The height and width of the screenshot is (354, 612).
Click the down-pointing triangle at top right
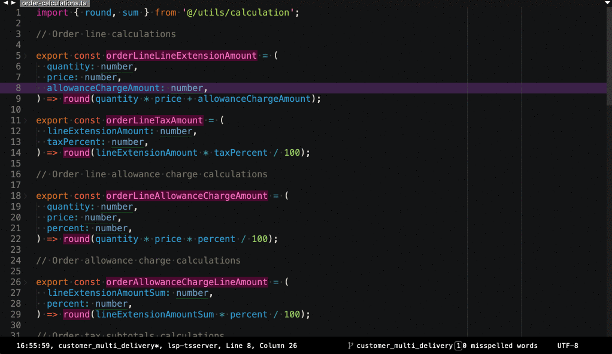(606, 2)
